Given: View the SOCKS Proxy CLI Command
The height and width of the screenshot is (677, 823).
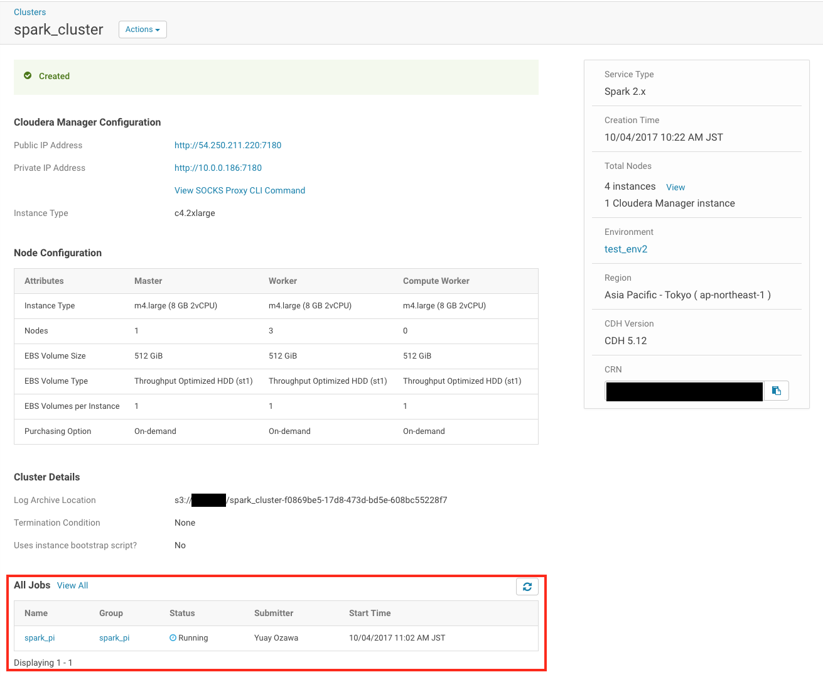Looking at the screenshot, I should pyautogui.click(x=239, y=190).
